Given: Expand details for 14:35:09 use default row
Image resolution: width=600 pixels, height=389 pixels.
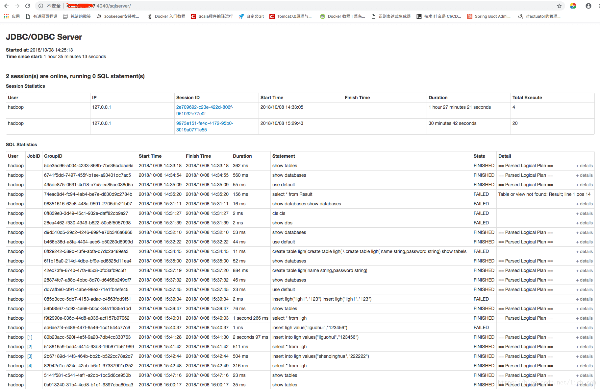Looking at the screenshot, I should [x=584, y=185].
